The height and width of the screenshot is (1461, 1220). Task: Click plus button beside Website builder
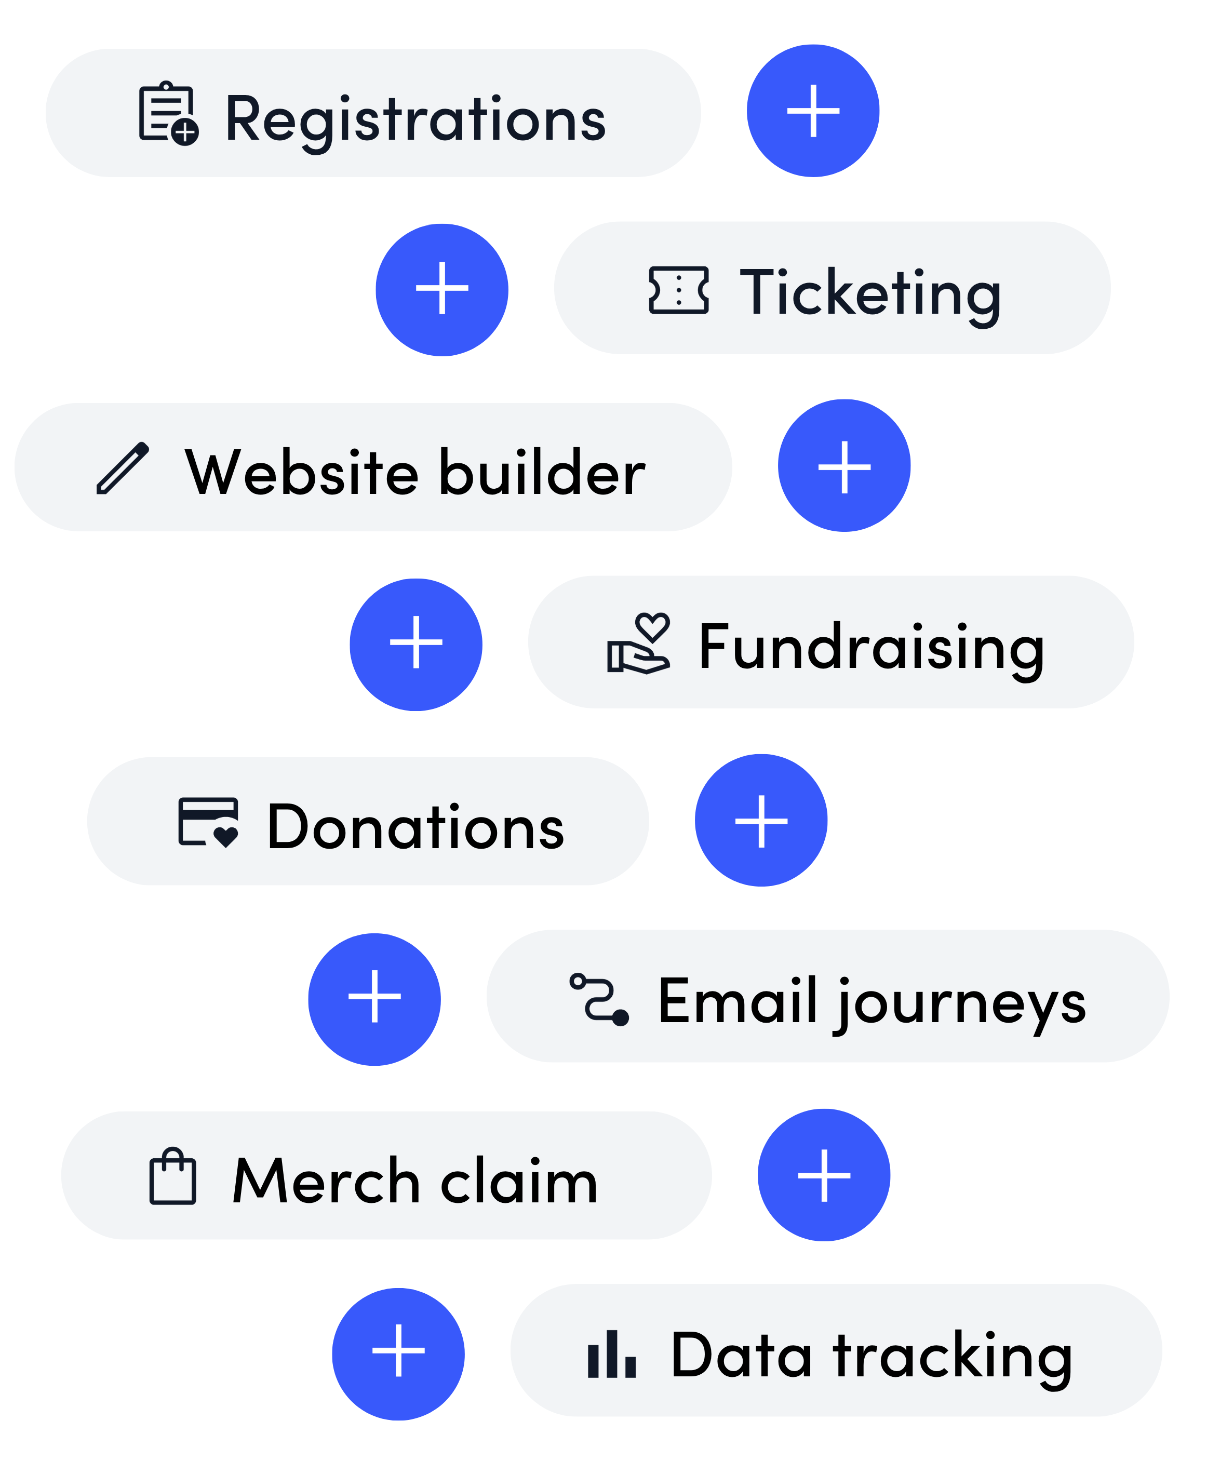(x=844, y=466)
